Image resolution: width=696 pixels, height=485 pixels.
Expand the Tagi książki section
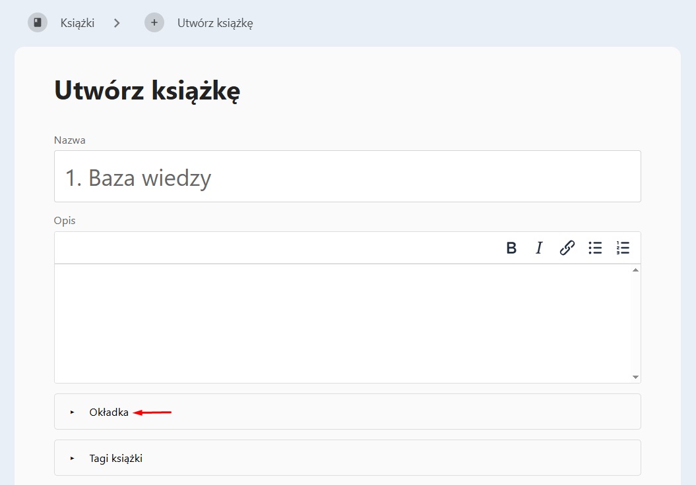point(116,458)
